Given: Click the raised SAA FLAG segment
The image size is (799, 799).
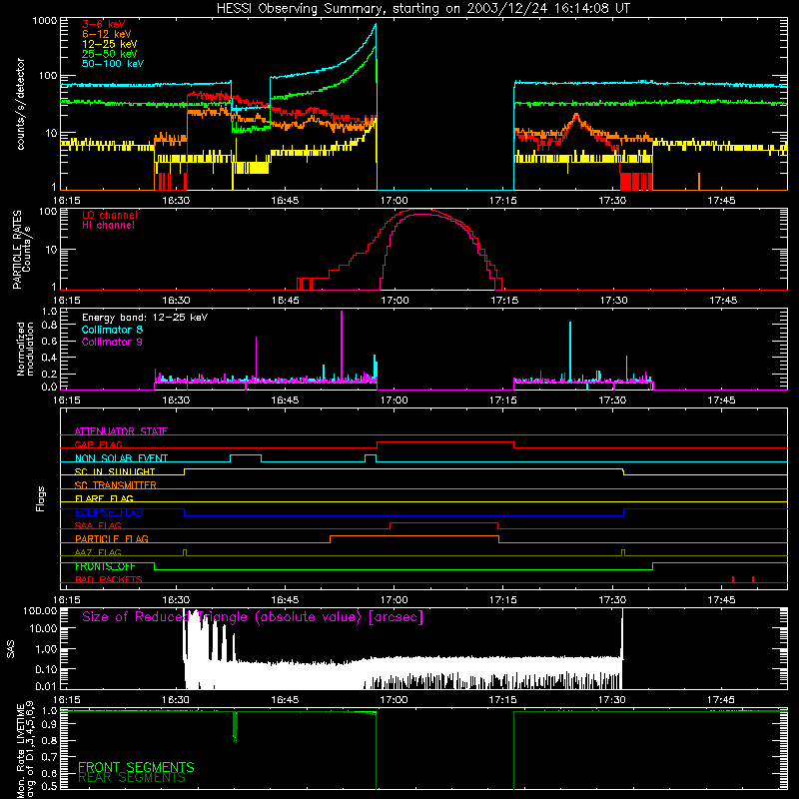Looking at the screenshot, I should (x=443, y=522).
